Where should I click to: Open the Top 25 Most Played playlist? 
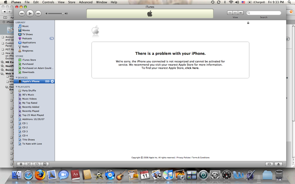(x=34, y=115)
